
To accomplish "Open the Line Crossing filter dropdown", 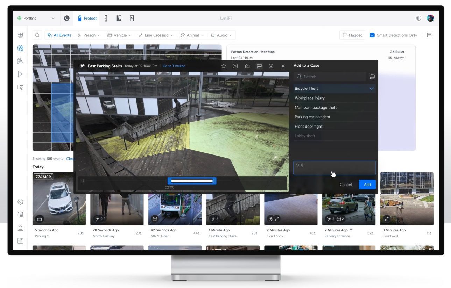I will pyautogui.click(x=156, y=35).
